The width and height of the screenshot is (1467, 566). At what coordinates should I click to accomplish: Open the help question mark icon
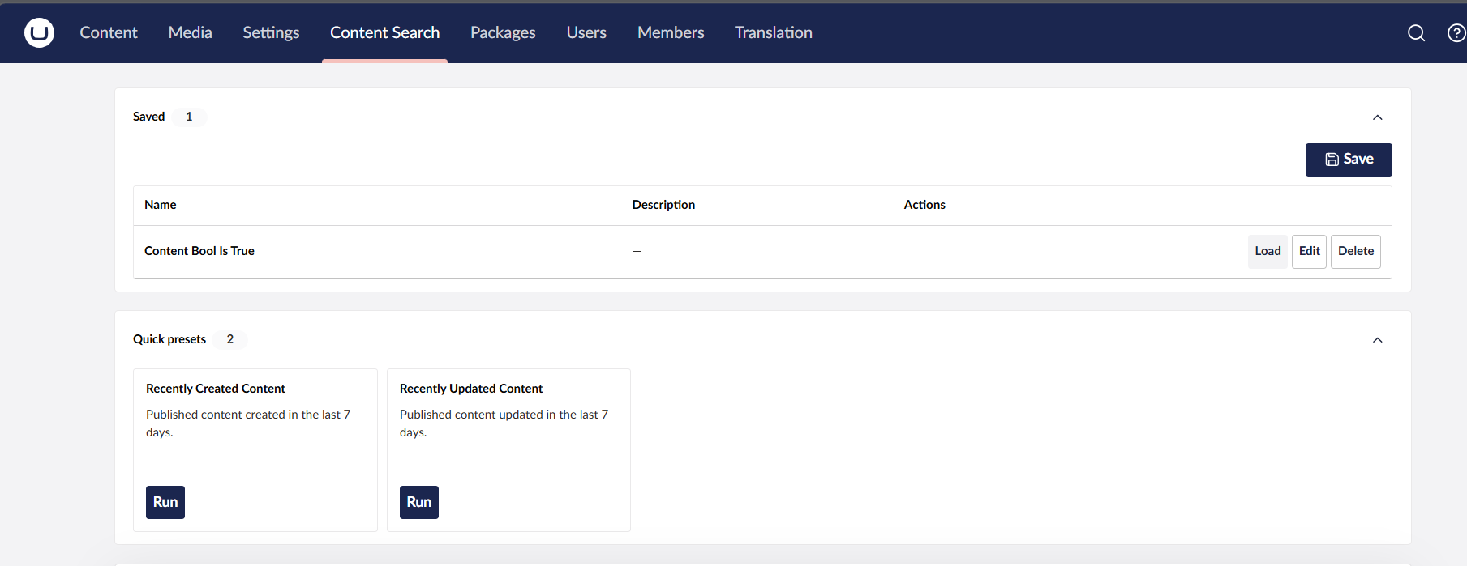click(x=1456, y=32)
